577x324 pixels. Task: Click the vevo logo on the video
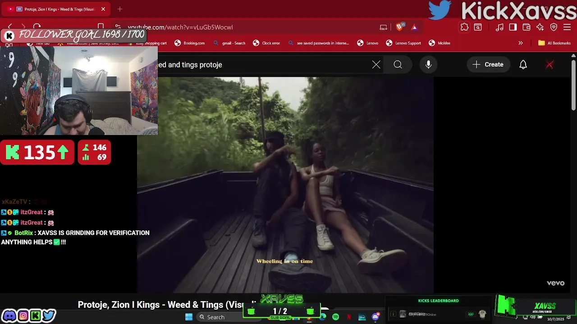pos(555,283)
